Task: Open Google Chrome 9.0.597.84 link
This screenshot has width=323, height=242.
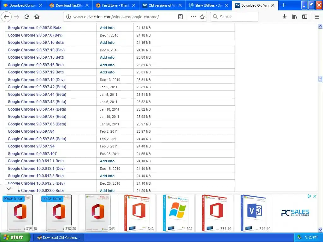Action: coord(31,131)
